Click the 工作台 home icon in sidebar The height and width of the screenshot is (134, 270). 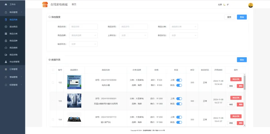click(6, 5)
